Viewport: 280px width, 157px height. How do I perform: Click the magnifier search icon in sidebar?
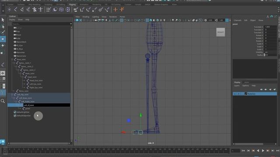pos(3,101)
